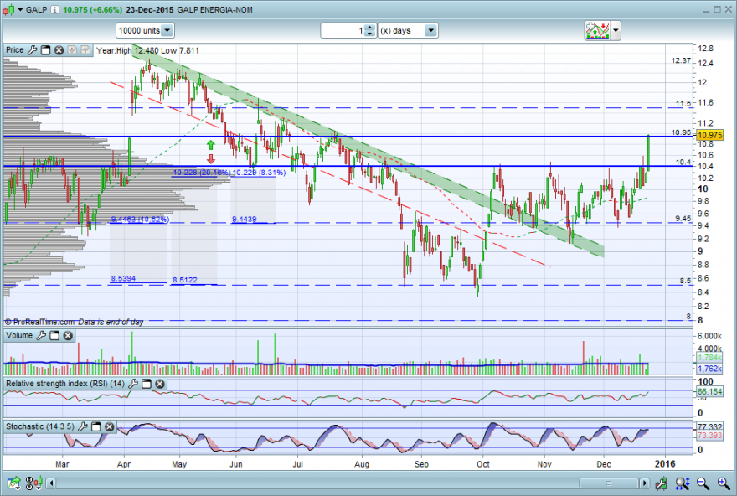Click the green up arrow chart marker

[210, 145]
